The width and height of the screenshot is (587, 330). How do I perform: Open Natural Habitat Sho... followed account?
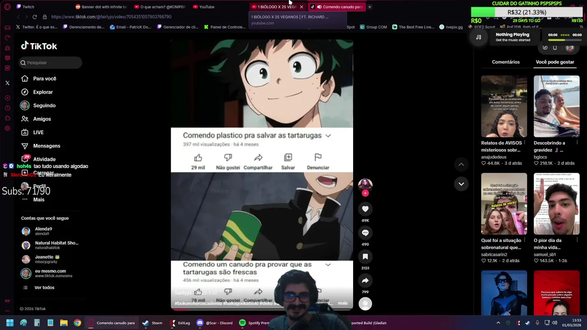coord(50,245)
